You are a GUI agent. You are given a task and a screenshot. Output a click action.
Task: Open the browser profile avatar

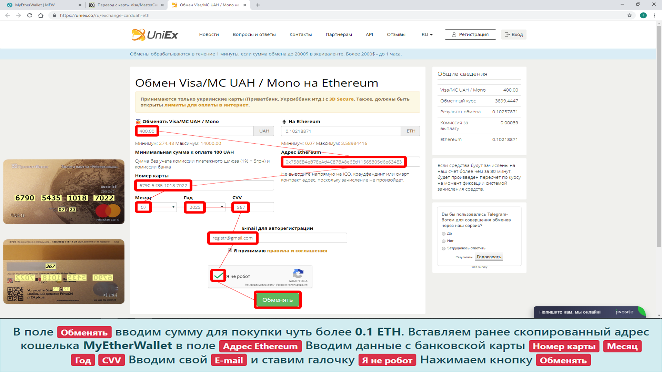[x=643, y=15]
